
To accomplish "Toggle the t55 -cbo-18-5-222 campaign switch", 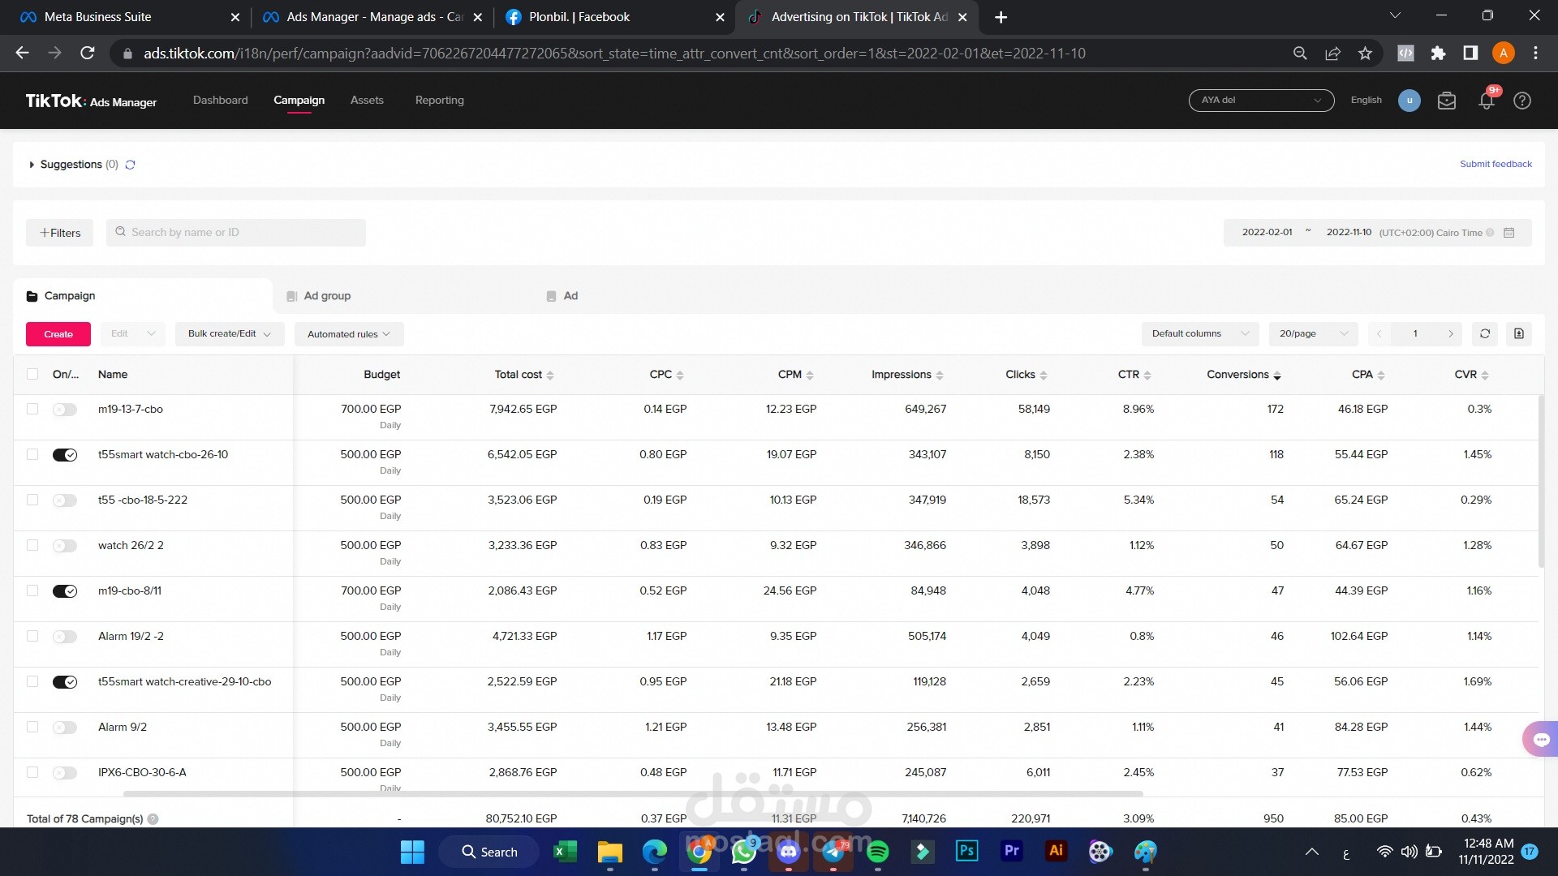I will pos(65,500).
